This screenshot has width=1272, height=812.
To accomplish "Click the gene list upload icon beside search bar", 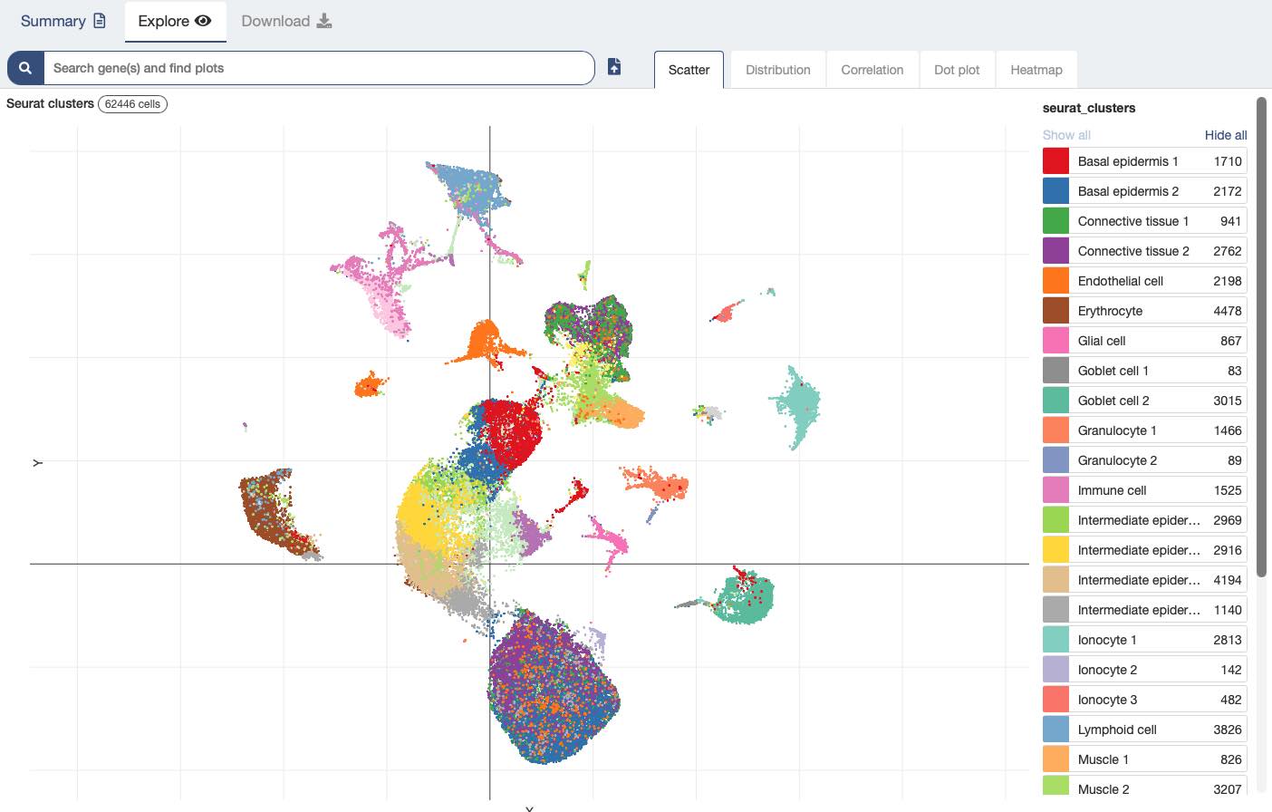I will click(613, 66).
